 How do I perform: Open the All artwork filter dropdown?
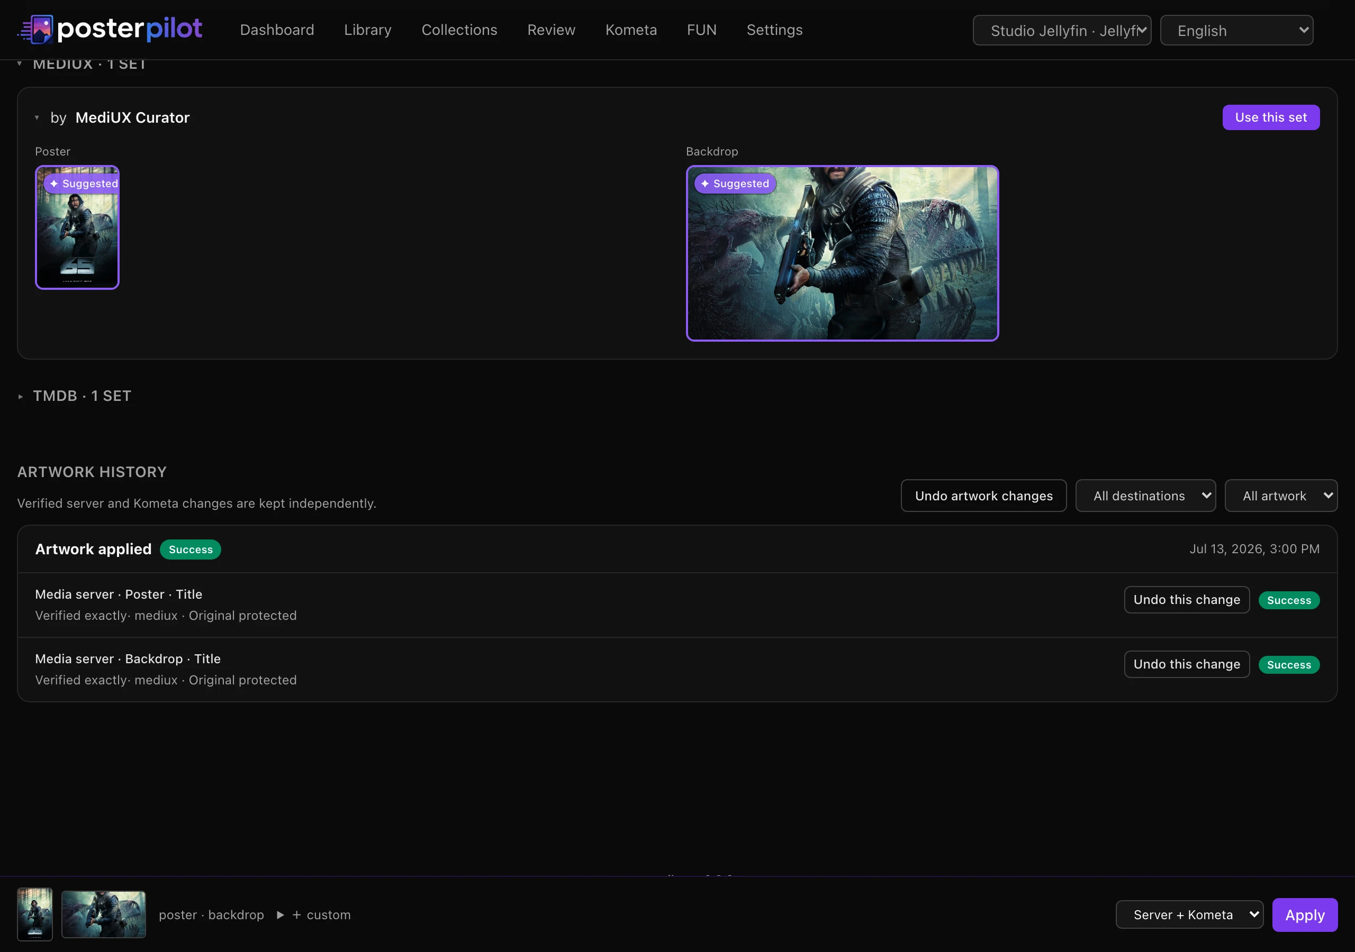1281,496
